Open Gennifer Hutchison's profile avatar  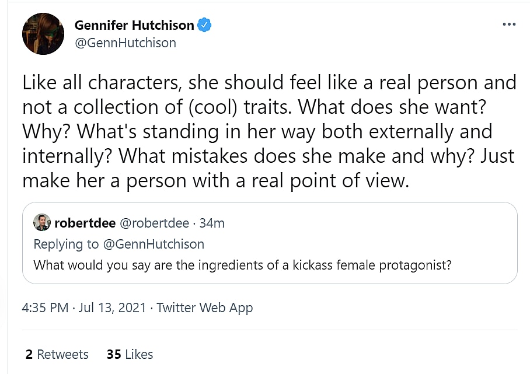point(43,34)
